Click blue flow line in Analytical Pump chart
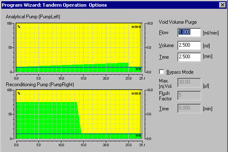Screen dimensions: 228x152 (x=79, y=67)
